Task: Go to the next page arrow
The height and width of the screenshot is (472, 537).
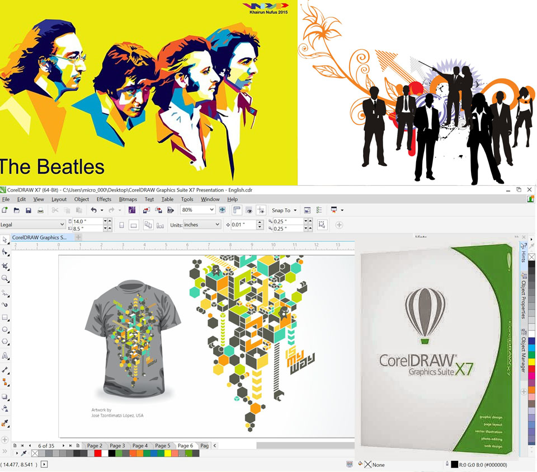Action: 63,446
